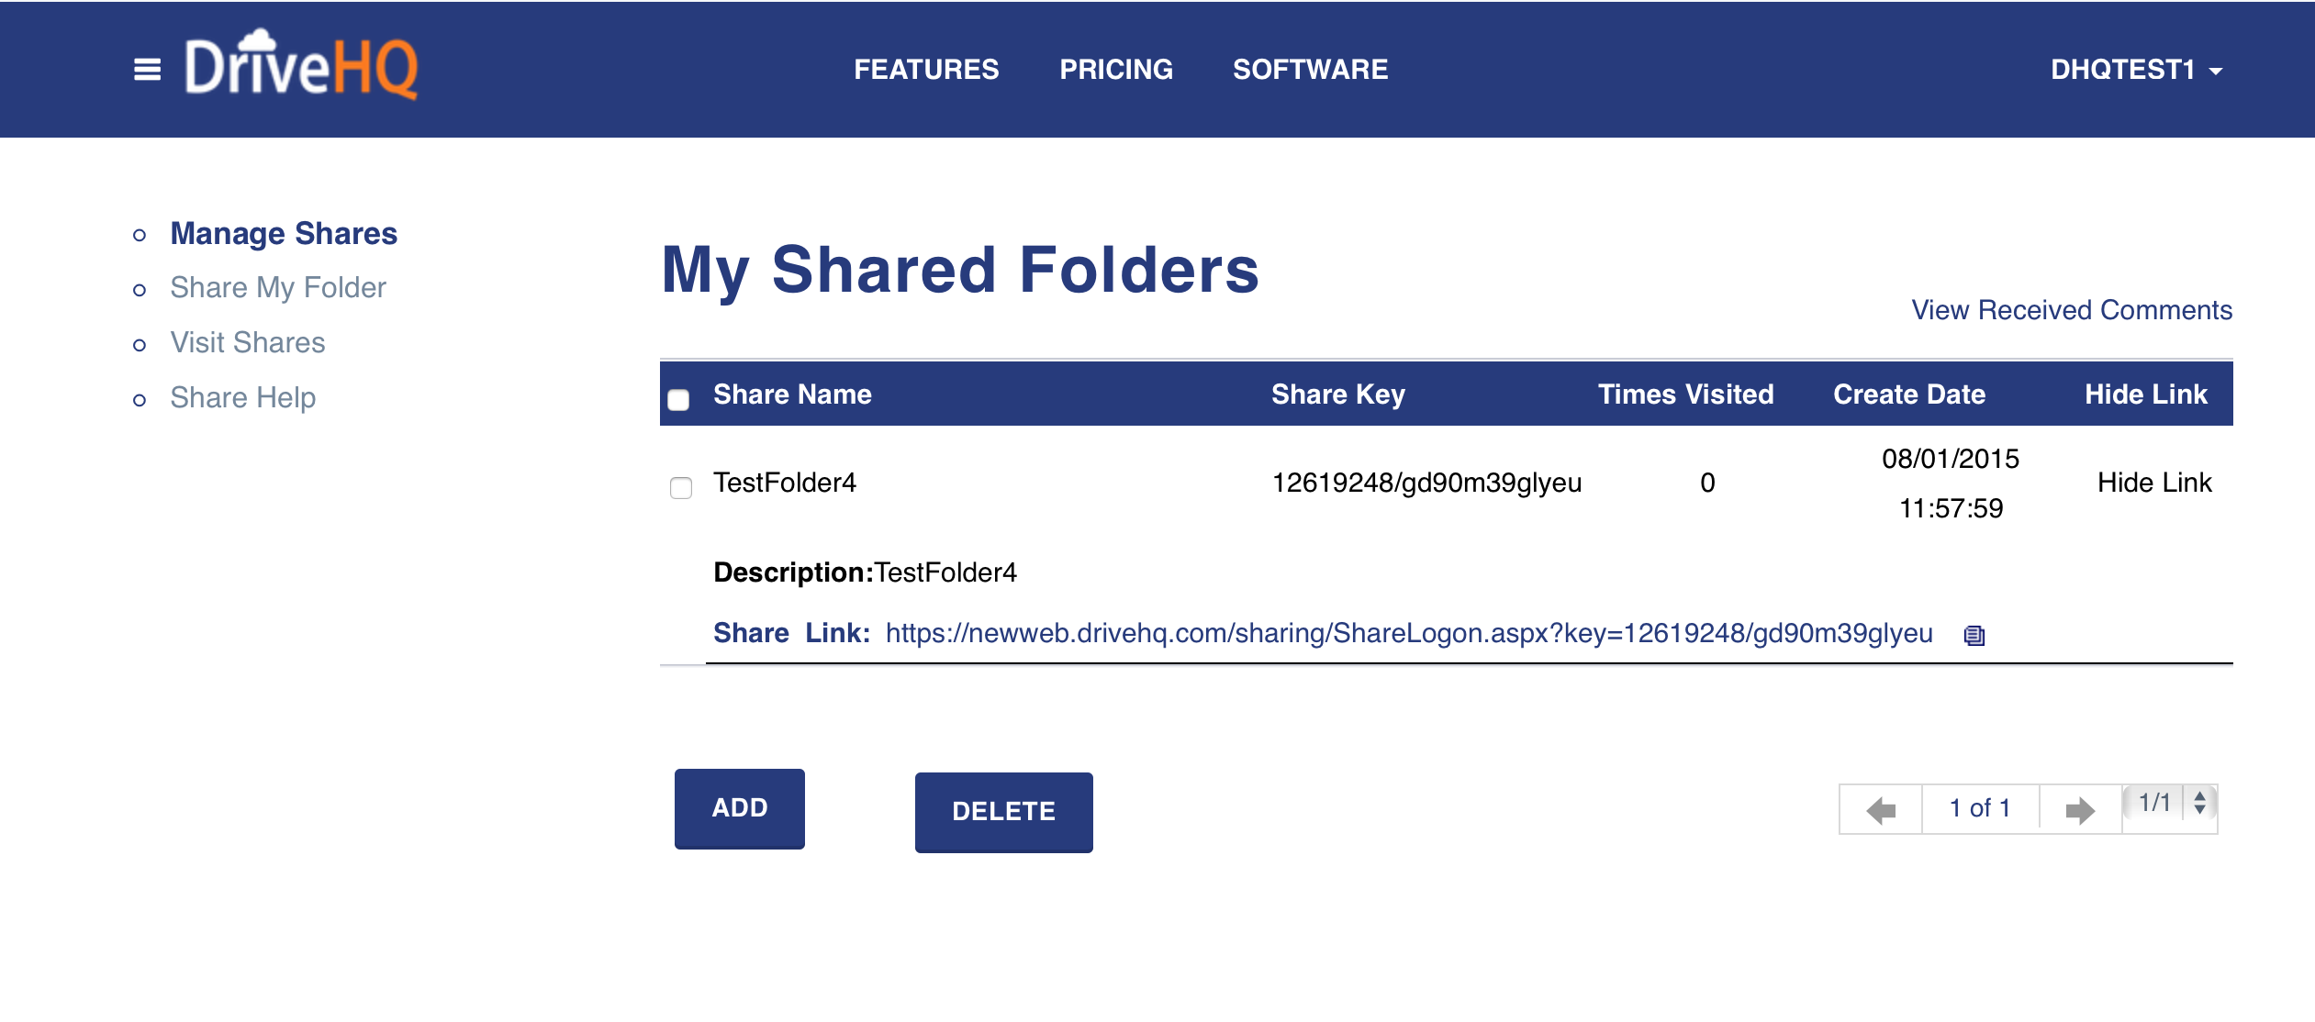
Task: Click the ADD button
Action: [739, 808]
